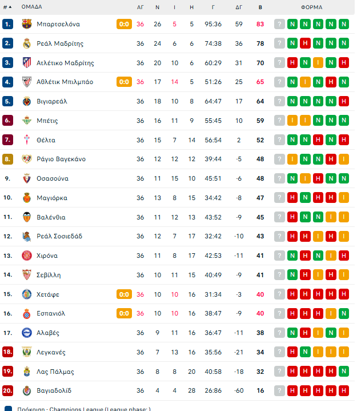The width and height of the screenshot is (357, 411).
Task: Click the Getafe crest icon
Action: click(27, 294)
